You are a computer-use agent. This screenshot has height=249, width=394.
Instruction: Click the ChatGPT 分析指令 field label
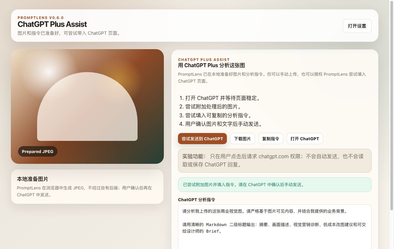click(197, 200)
